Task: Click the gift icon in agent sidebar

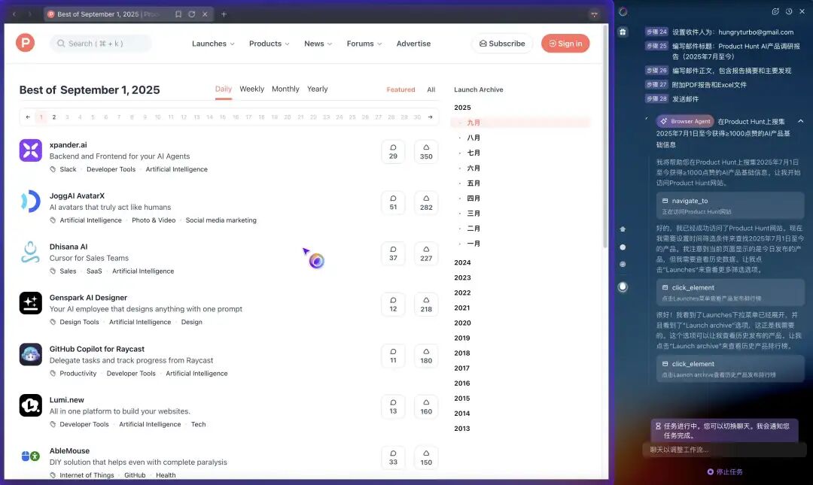Action: click(x=623, y=32)
